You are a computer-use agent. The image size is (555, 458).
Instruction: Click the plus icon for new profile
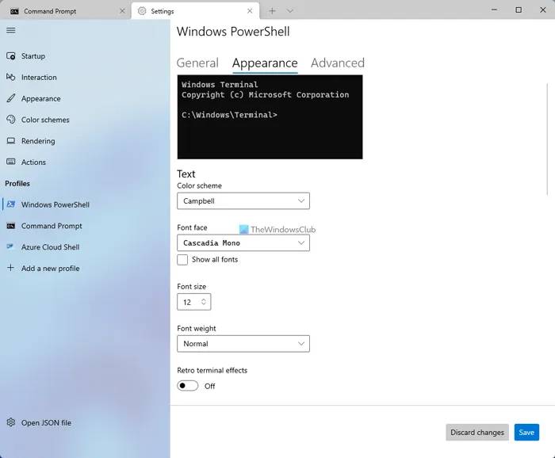pos(11,268)
